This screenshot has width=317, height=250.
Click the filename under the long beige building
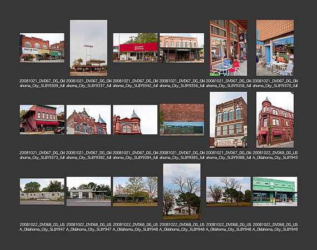42,227
